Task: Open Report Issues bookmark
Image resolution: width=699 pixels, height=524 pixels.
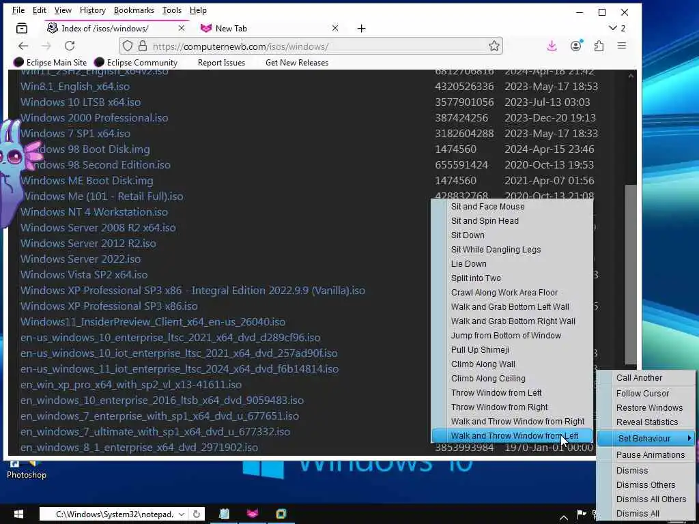Action: pyautogui.click(x=221, y=62)
